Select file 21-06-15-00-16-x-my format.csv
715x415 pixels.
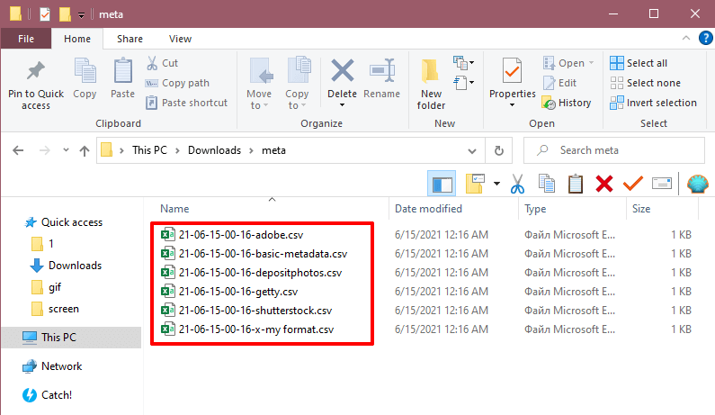click(247, 329)
